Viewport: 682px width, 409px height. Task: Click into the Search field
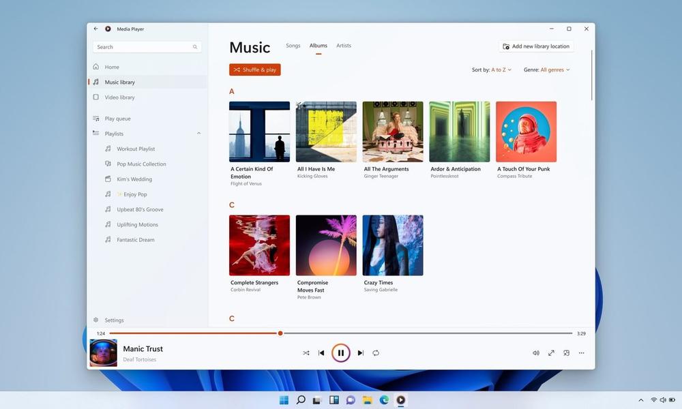point(147,47)
